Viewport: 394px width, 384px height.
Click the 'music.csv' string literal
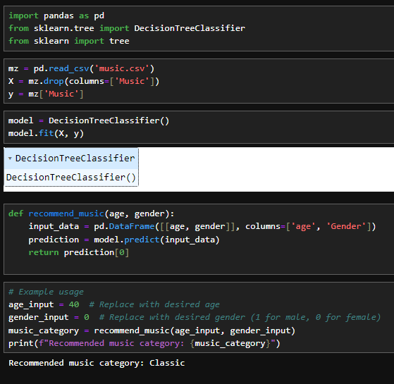point(122,68)
